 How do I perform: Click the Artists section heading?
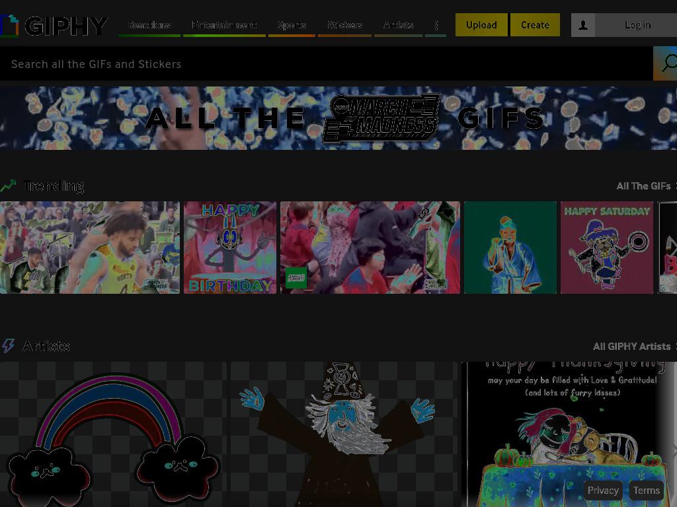tap(46, 346)
